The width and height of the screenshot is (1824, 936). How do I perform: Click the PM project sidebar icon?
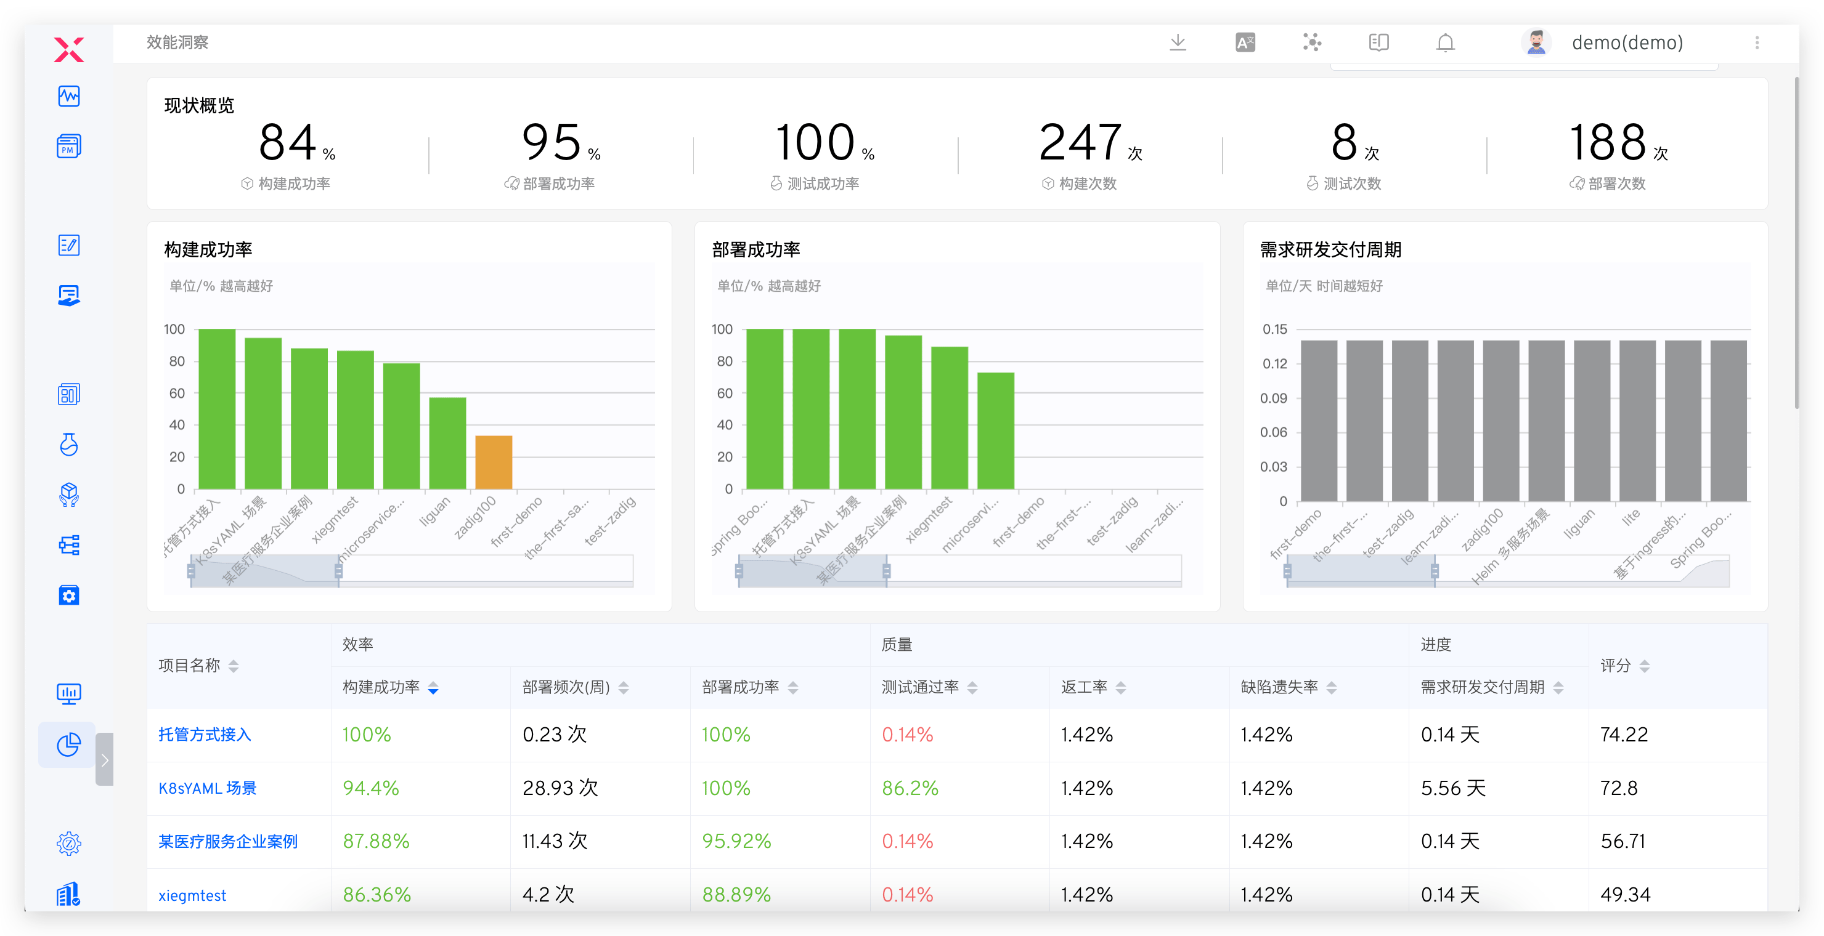[68, 147]
